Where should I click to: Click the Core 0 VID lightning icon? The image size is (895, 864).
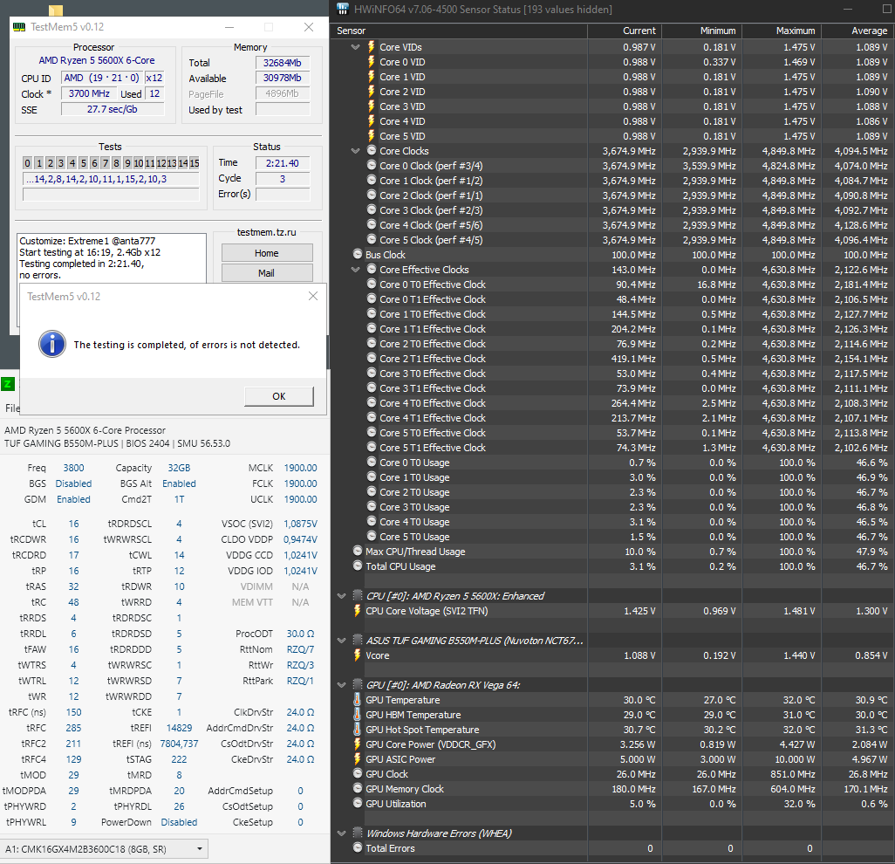pos(371,62)
